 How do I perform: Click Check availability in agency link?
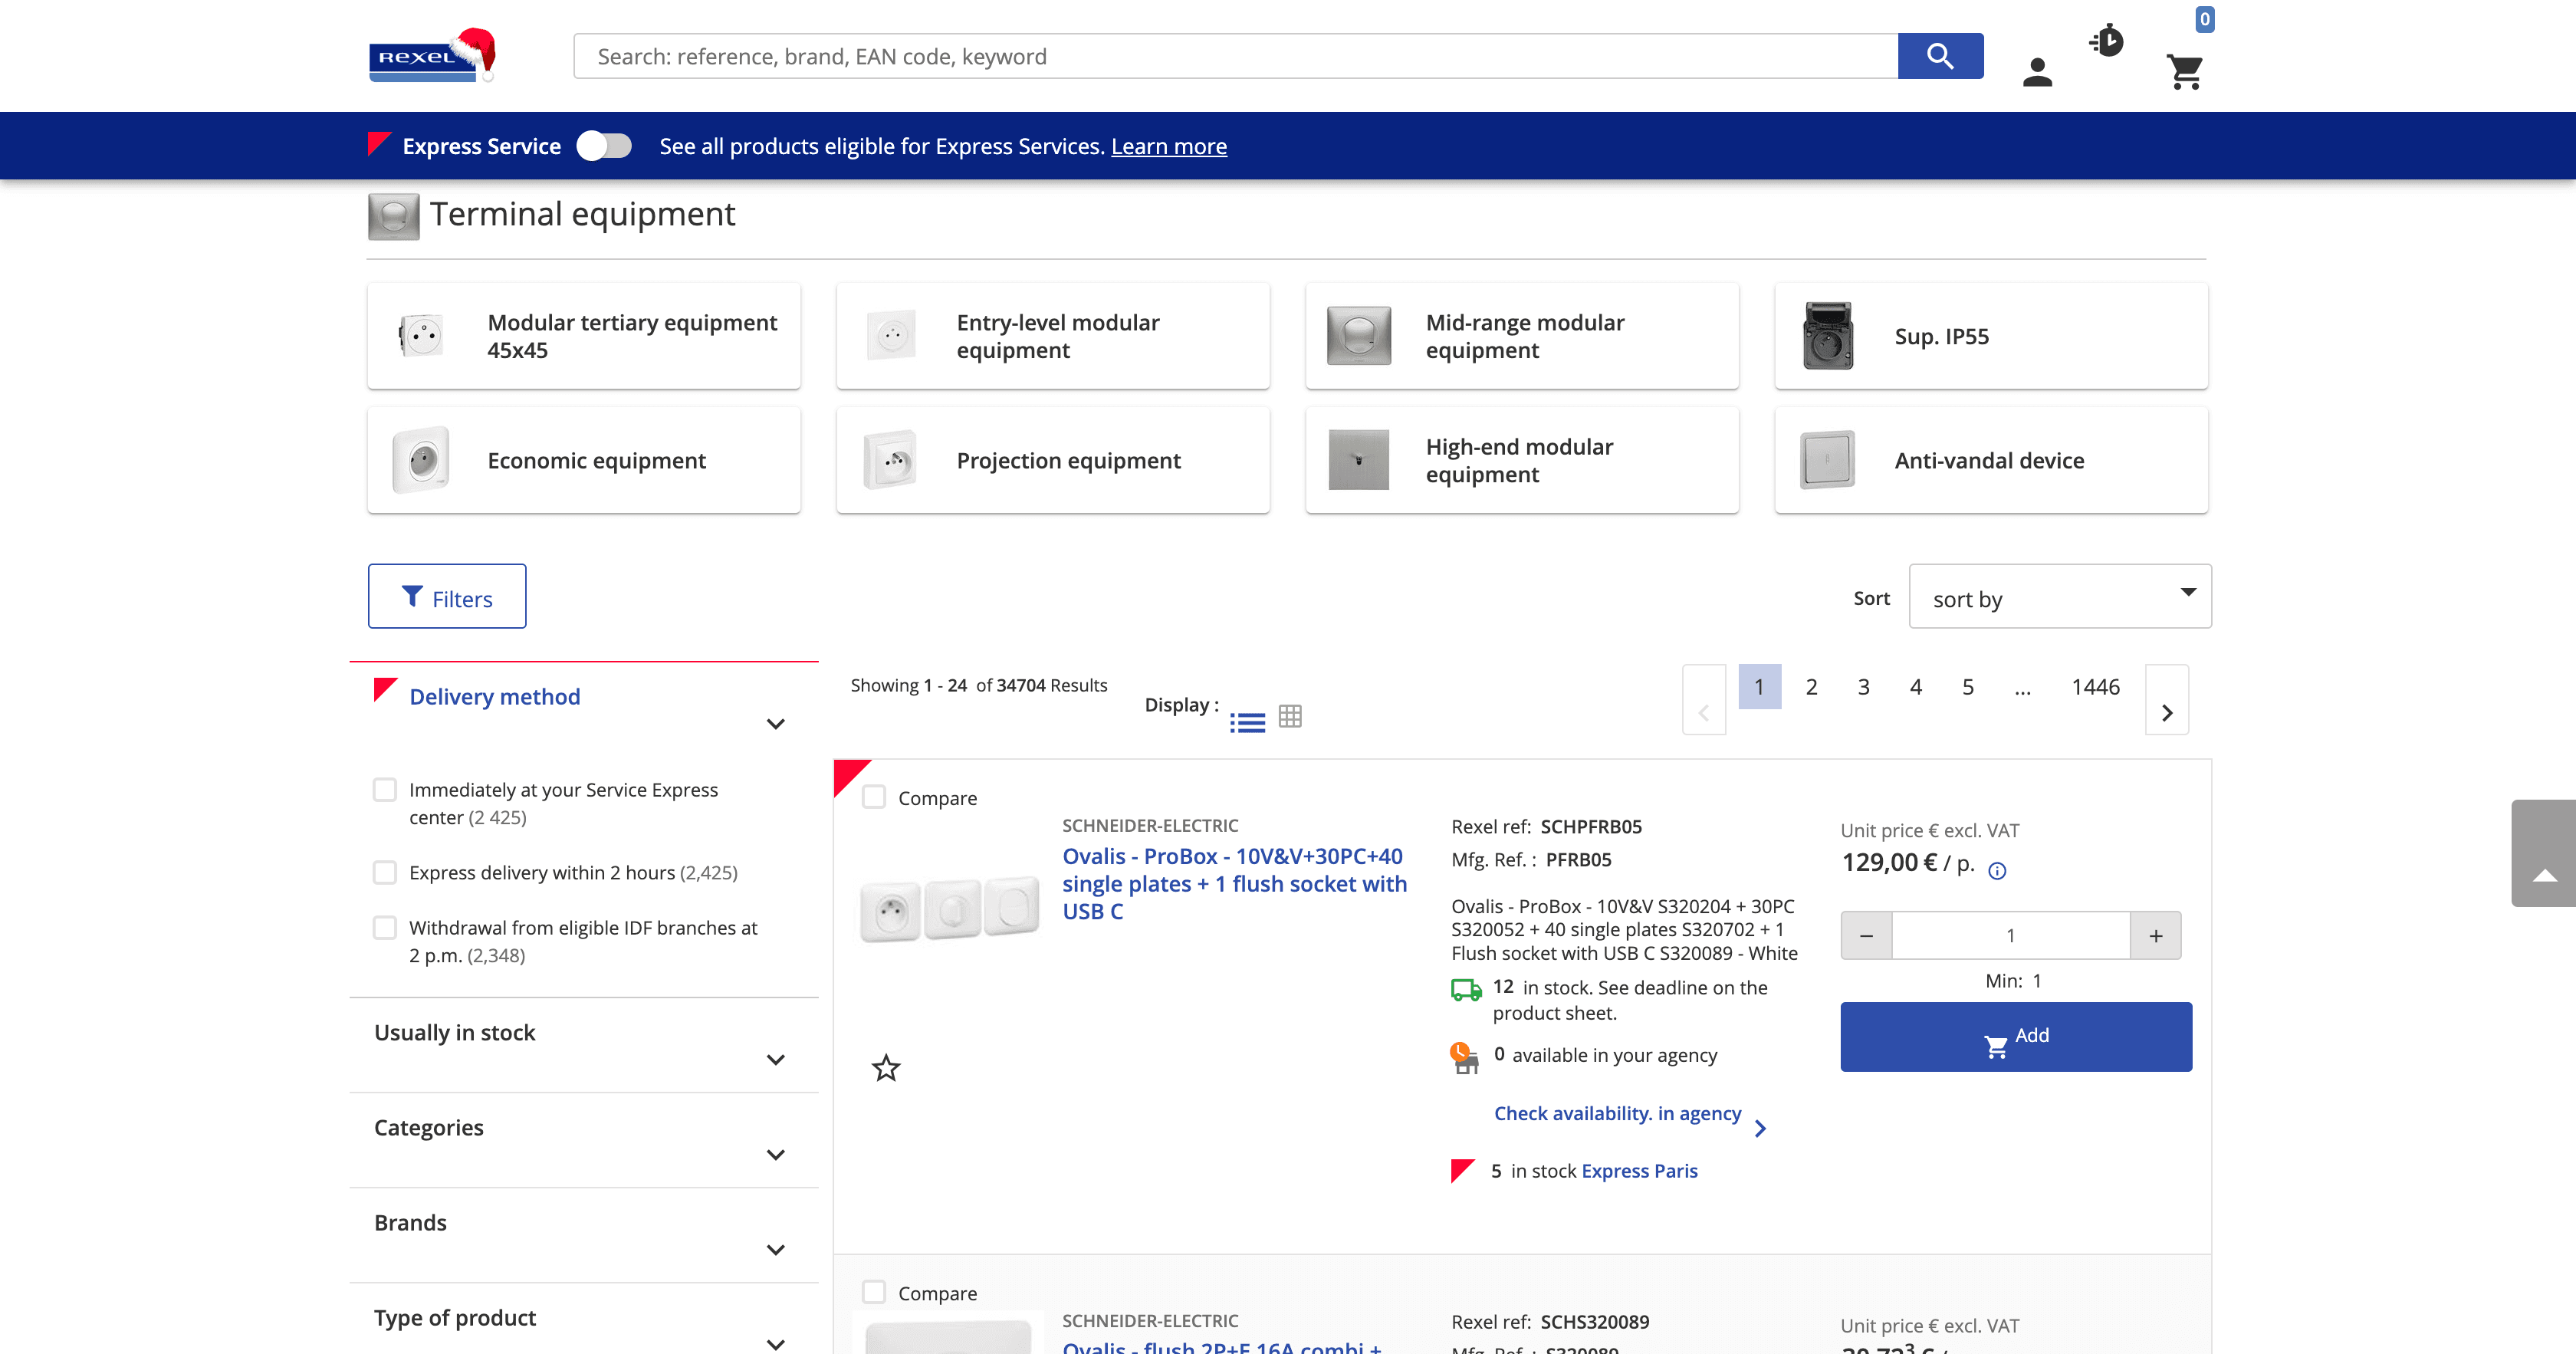click(1618, 1113)
